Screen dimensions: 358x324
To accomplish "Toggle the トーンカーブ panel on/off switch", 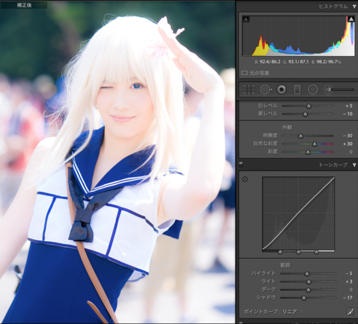I will (241, 163).
